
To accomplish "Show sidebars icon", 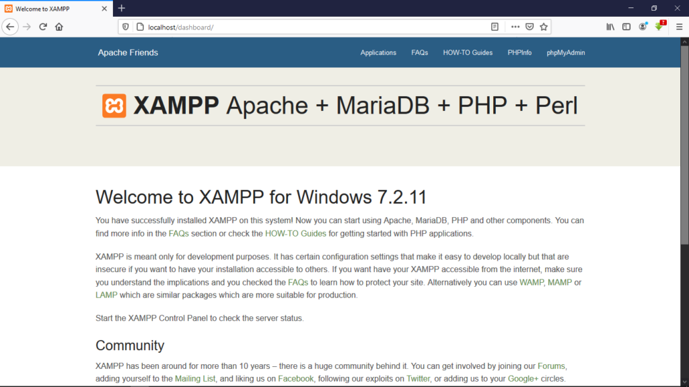I will (x=626, y=27).
